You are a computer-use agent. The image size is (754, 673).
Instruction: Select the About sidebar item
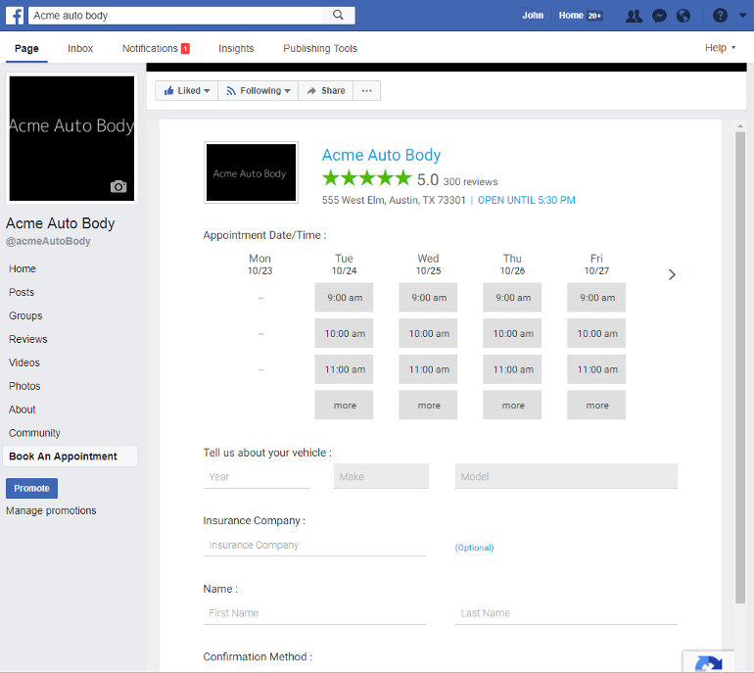coord(23,409)
